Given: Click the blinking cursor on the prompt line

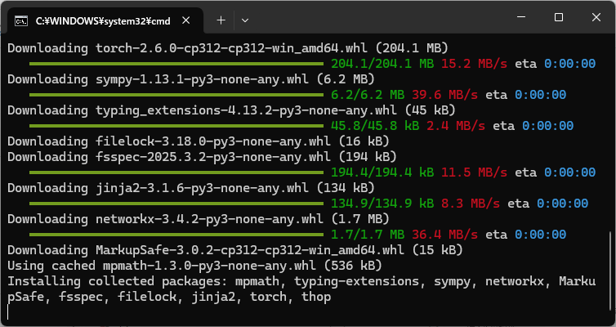Looking at the screenshot, I should (x=8, y=312).
